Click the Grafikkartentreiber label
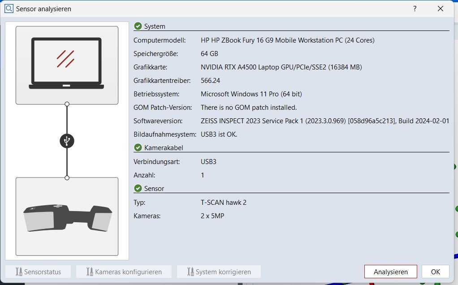 click(162, 81)
